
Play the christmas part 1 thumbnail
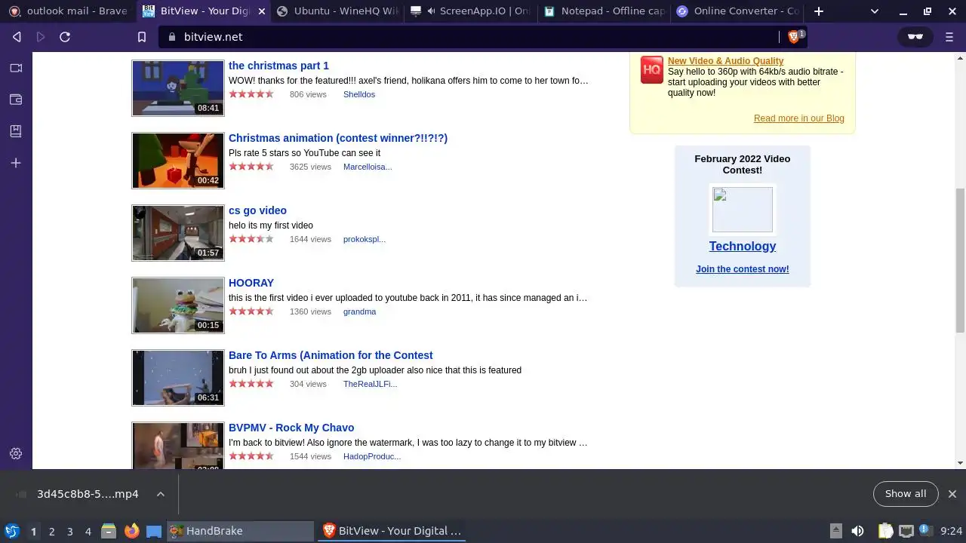point(178,88)
